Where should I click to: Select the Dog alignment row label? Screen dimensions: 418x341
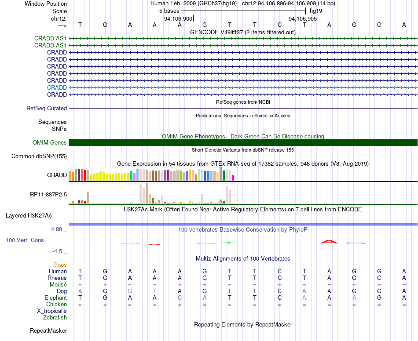click(x=62, y=291)
